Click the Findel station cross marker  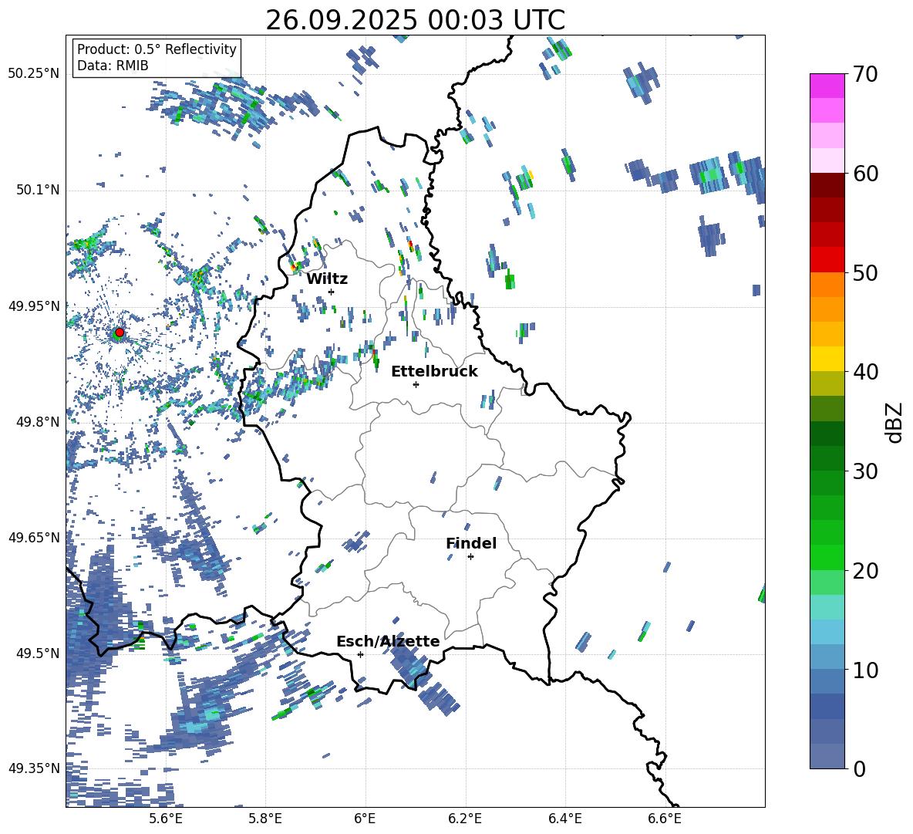click(470, 556)
